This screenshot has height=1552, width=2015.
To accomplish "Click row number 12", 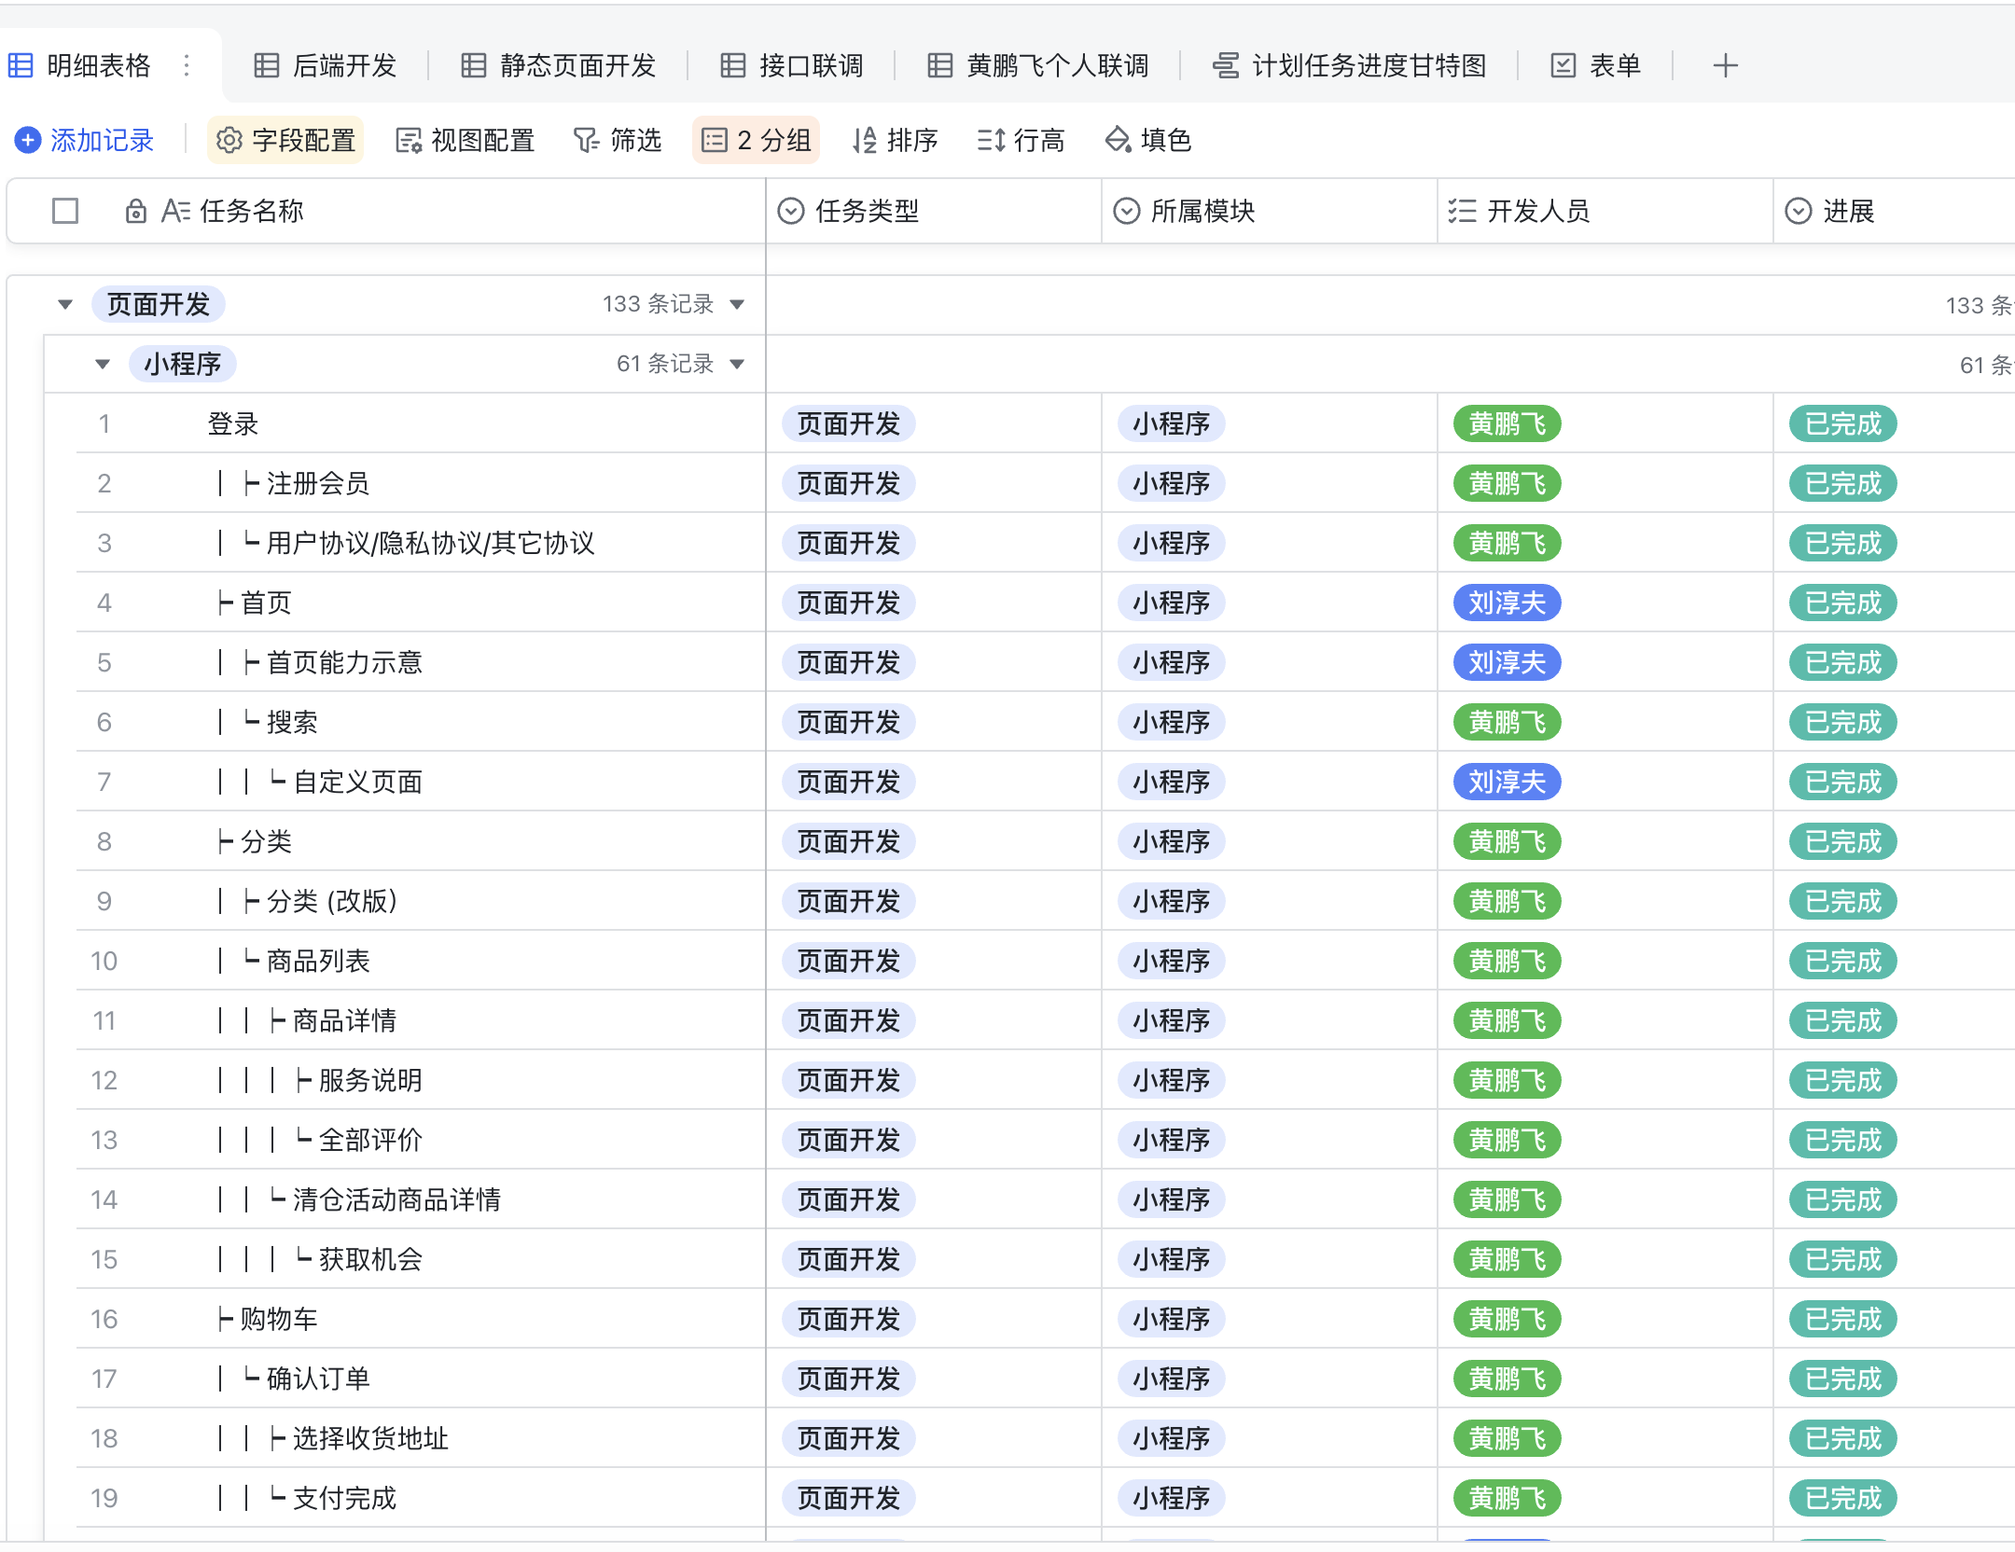I will (x=104, y=1080).
